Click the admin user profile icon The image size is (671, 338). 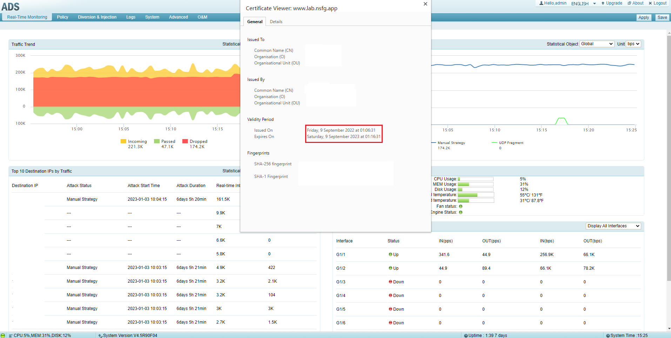(x=541, y=3)
